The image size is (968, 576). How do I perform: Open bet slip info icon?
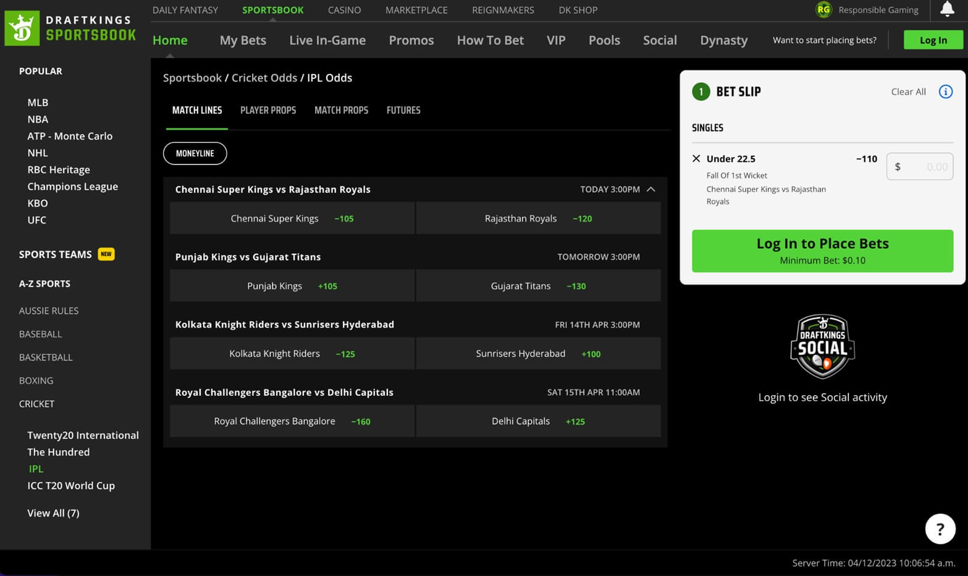[945, 92]
